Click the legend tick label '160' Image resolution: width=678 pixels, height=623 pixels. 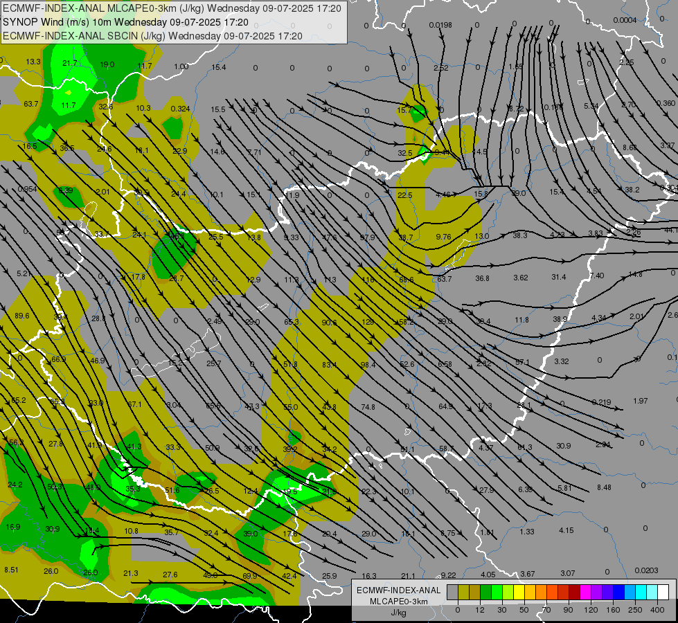613,610
